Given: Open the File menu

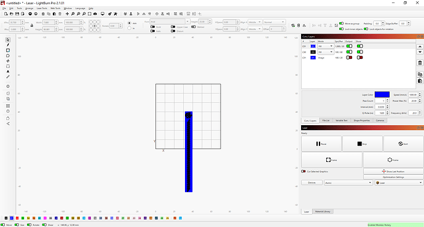Looking at the screenshot, I should point(4,9).
